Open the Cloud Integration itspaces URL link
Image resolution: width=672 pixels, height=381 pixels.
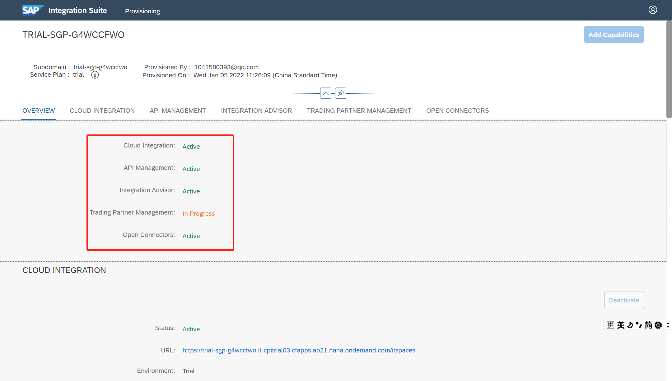[299, 350]
